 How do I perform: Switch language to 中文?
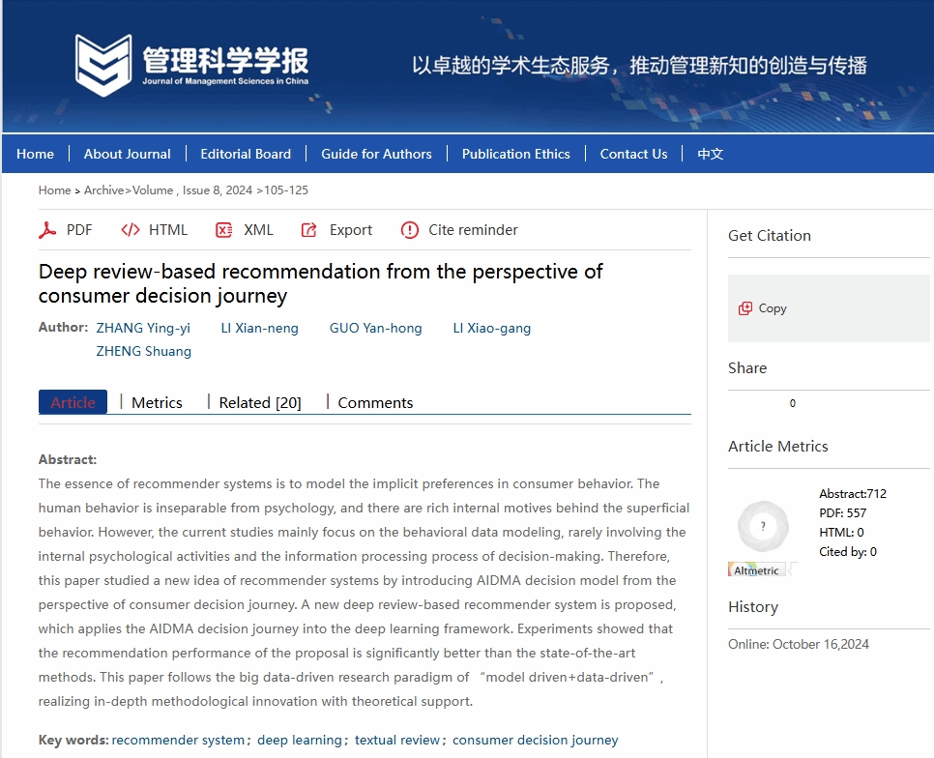[x=711, y=154]
